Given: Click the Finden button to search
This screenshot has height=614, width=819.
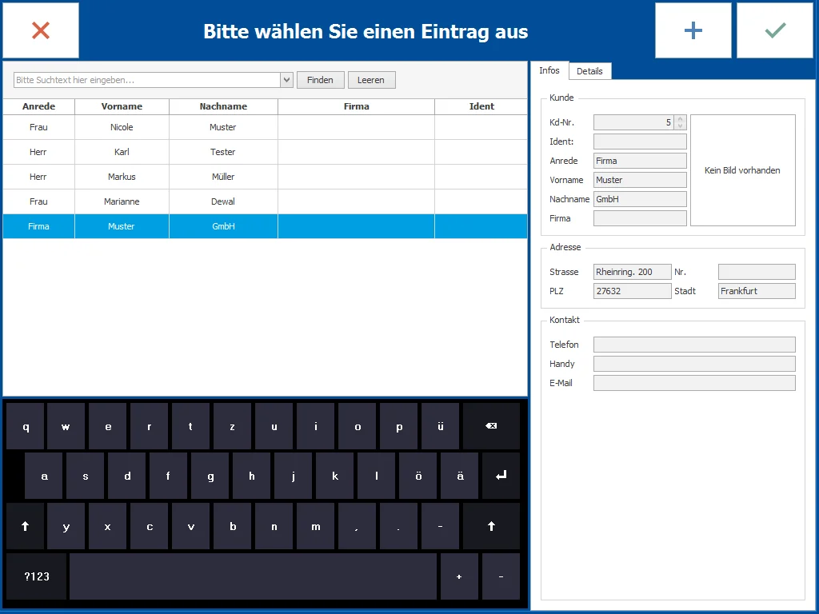Looking at the screenshot, I should [320, 79].
